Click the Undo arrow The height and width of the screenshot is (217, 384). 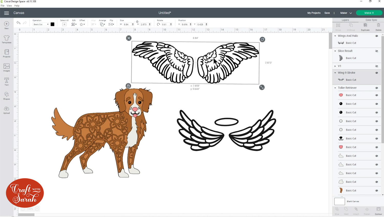(18, 23)
